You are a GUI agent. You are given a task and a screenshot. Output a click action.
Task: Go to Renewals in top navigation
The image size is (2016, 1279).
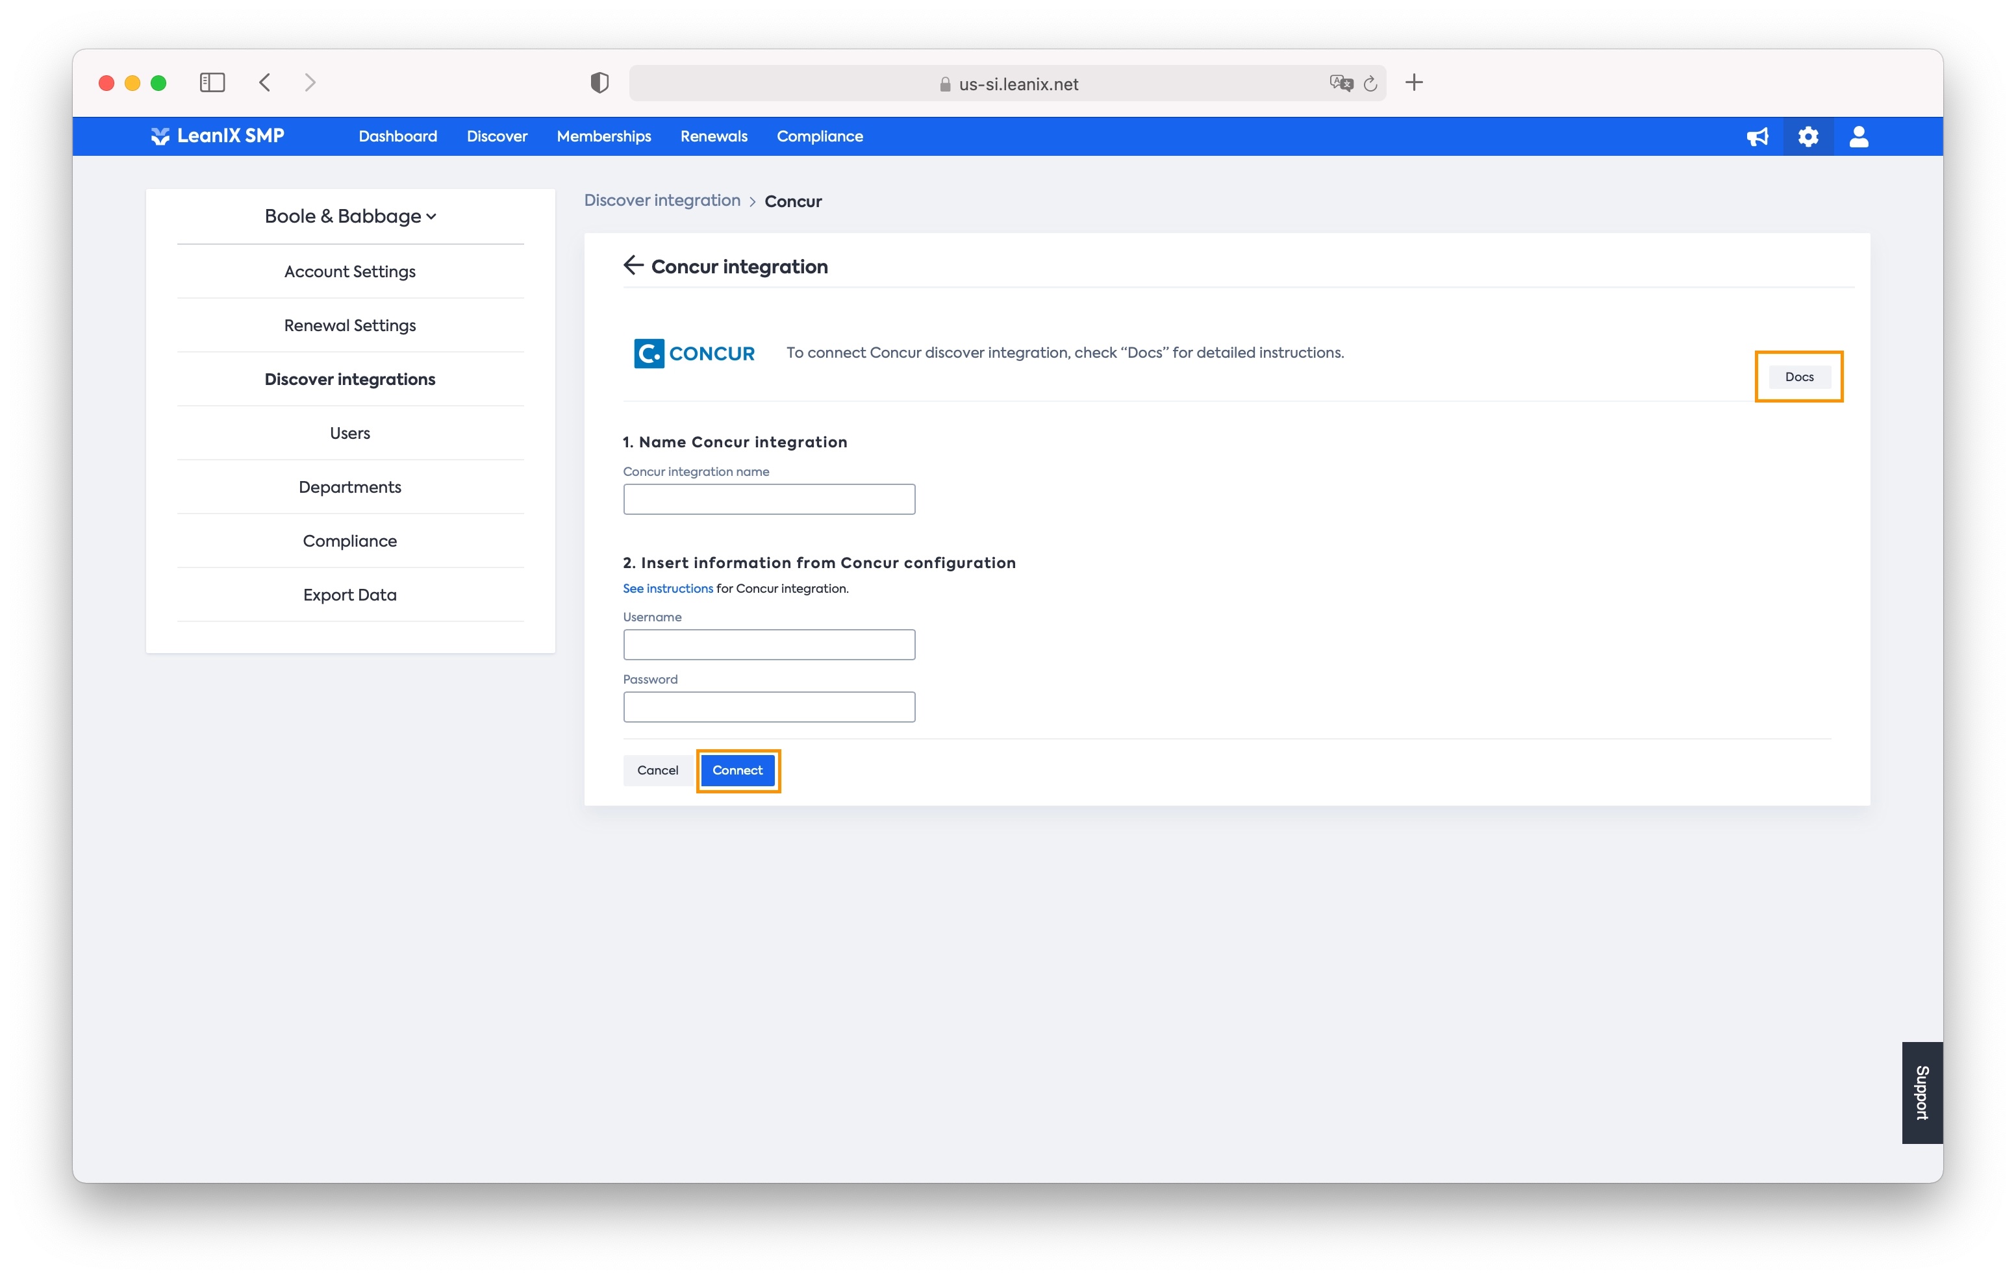[x=713, y=136]
